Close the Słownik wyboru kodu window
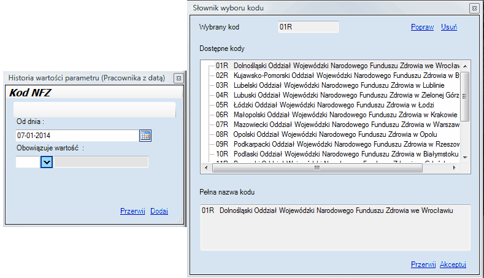 (x=474, y=9)
